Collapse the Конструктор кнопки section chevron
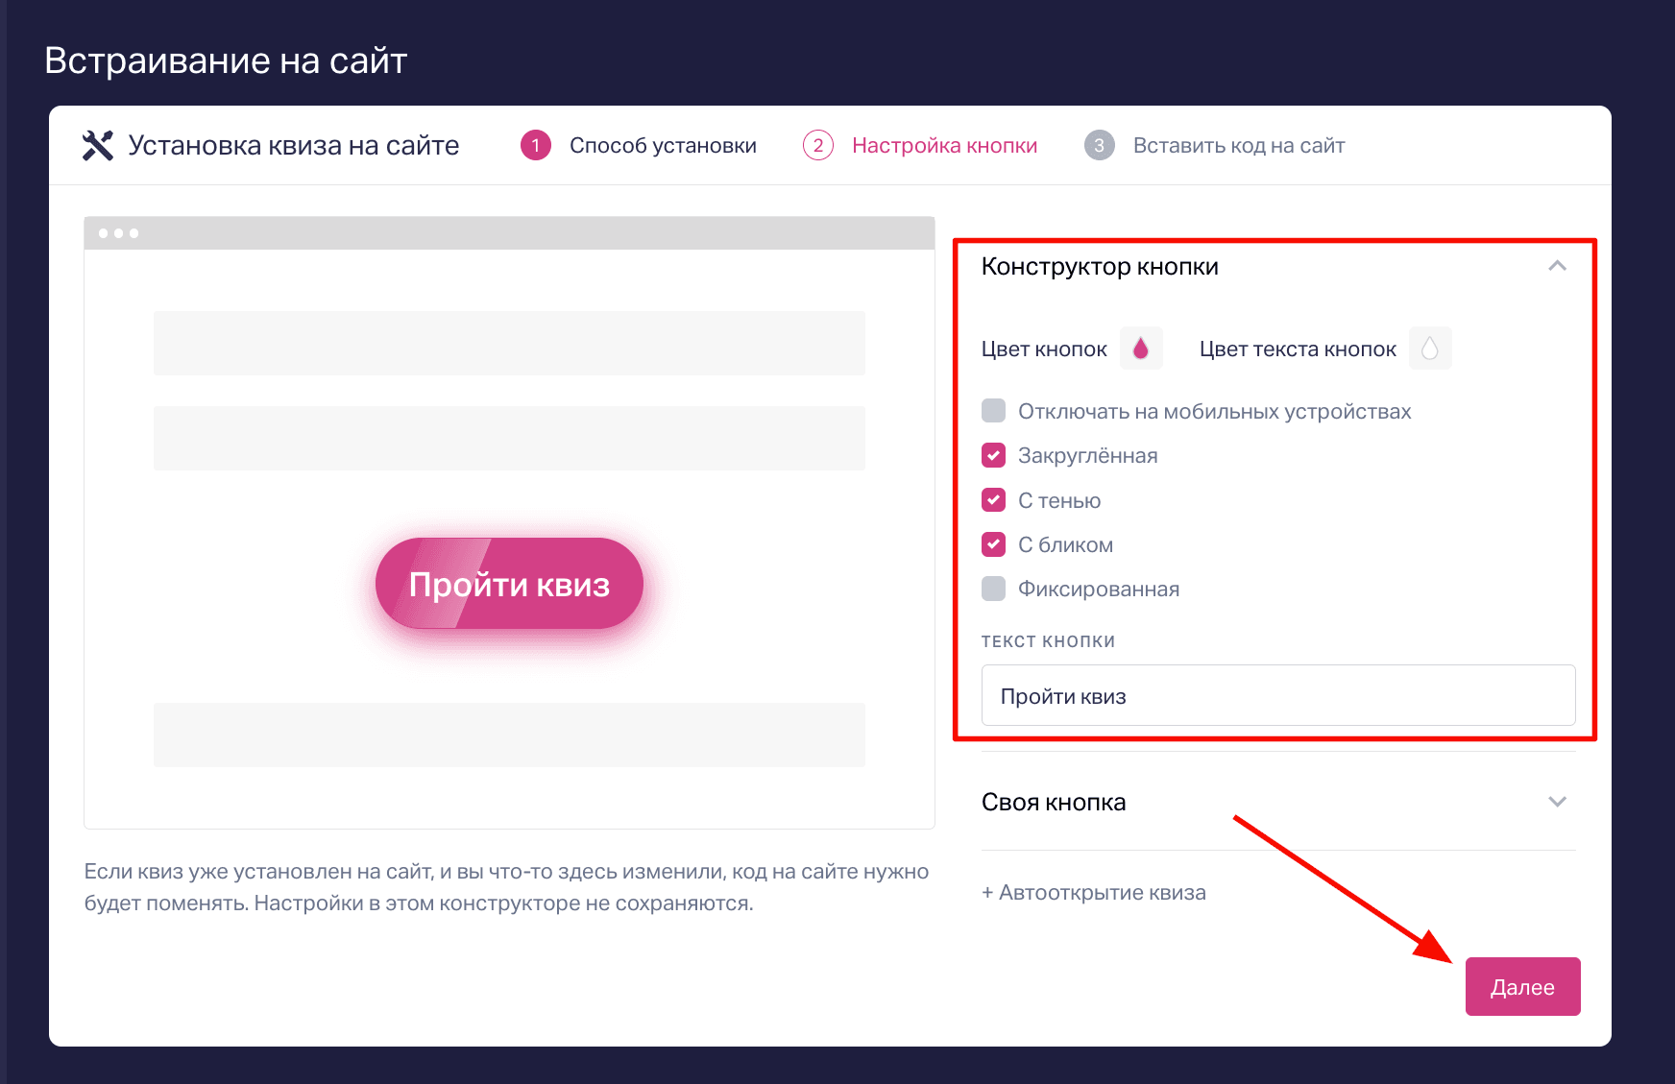 1558,266
